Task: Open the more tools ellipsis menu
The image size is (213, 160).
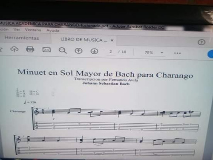Action: (x=177, y=53)
